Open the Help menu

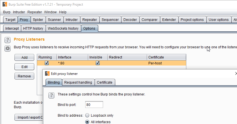(x=63, y=12)
